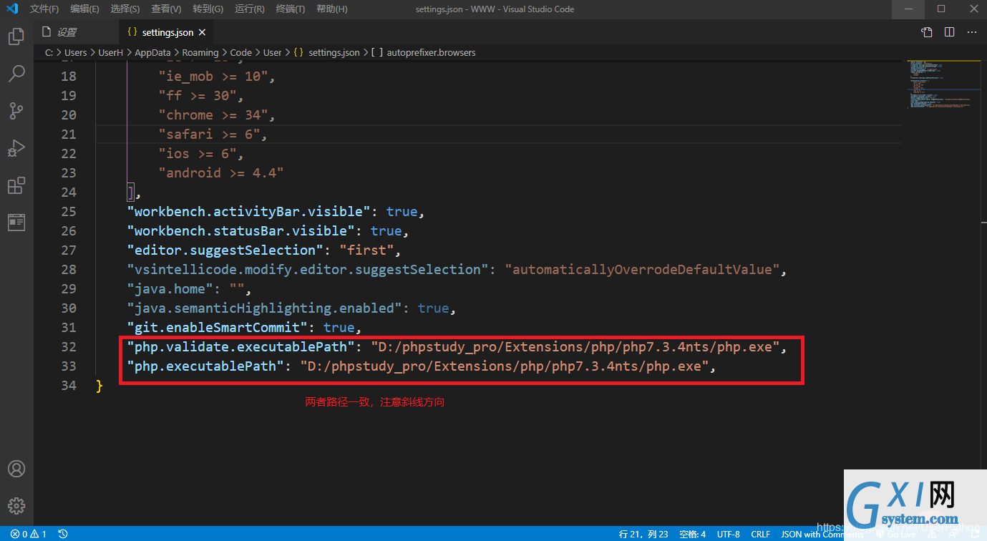This screenshot has width=987, height=541.
Task: Click the "workbench.statusBar.visible" key
Action: pos(241,231)
